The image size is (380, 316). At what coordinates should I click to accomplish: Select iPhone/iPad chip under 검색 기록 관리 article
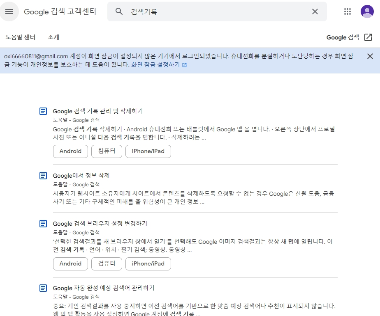[148, 151]
